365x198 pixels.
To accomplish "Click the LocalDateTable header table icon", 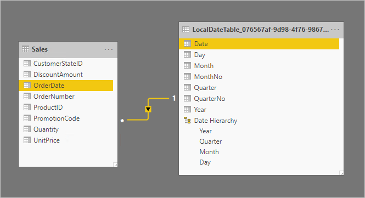I will (186, 30).
